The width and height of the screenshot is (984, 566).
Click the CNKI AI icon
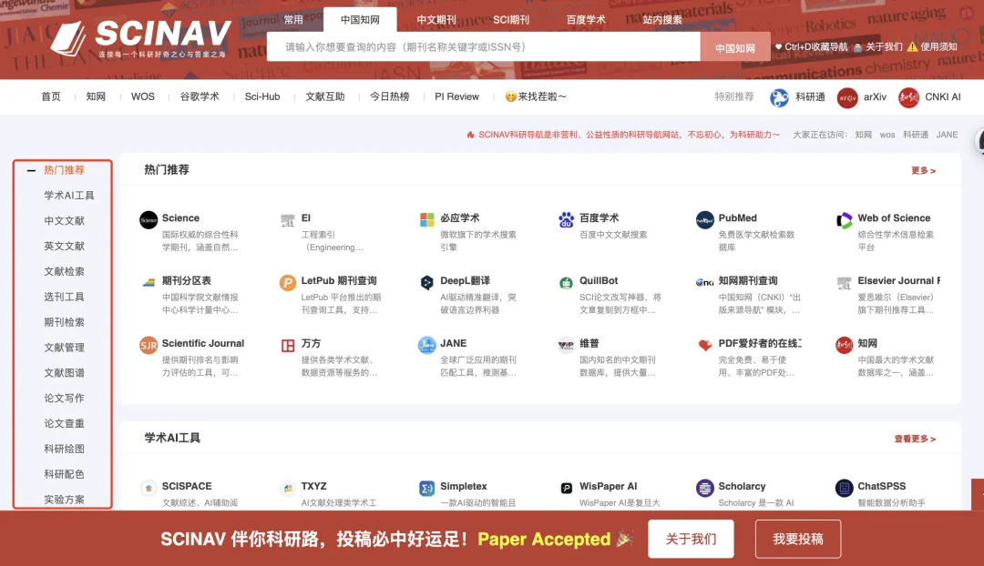pyautogui.click(x=908, y=97)
